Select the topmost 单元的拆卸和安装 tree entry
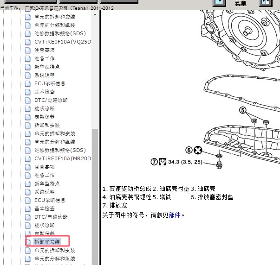This screenshot has height=265, width=280. (x=55, y=17)
